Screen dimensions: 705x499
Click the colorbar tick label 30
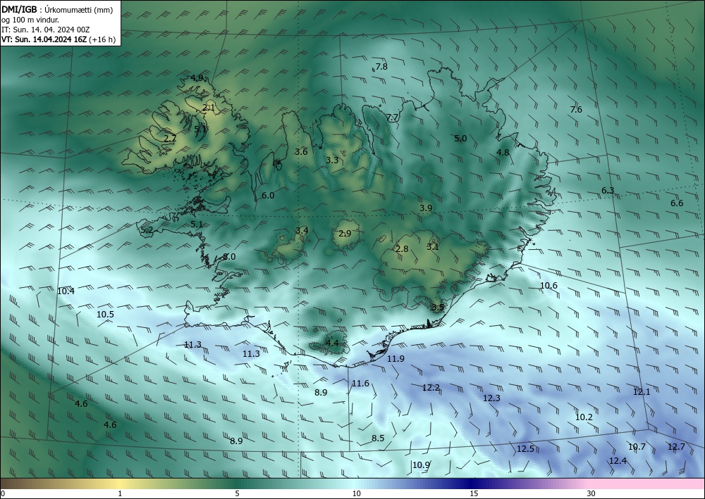tap(591, 494)
